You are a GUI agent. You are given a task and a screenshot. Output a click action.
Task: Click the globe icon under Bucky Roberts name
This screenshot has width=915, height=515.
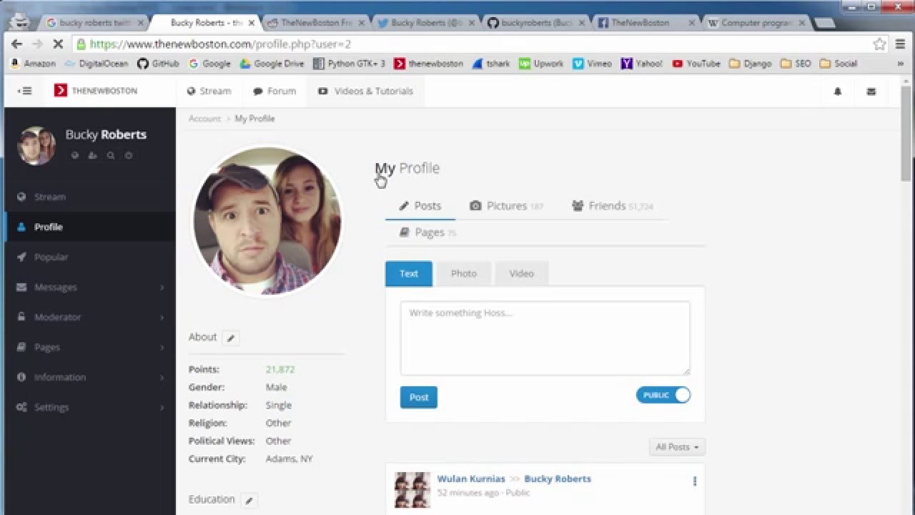click(75, 155)
